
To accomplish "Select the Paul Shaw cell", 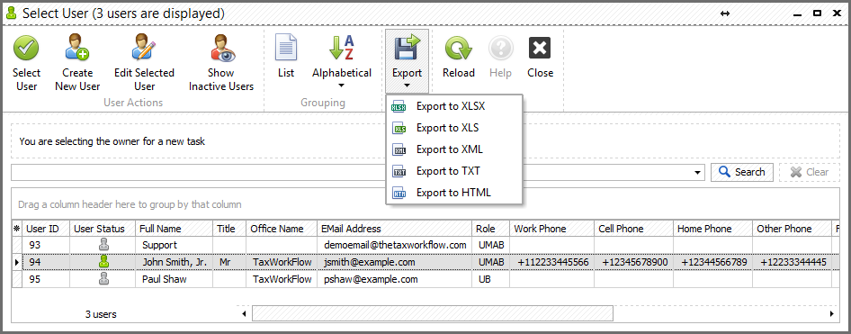I will pos(174,279).
